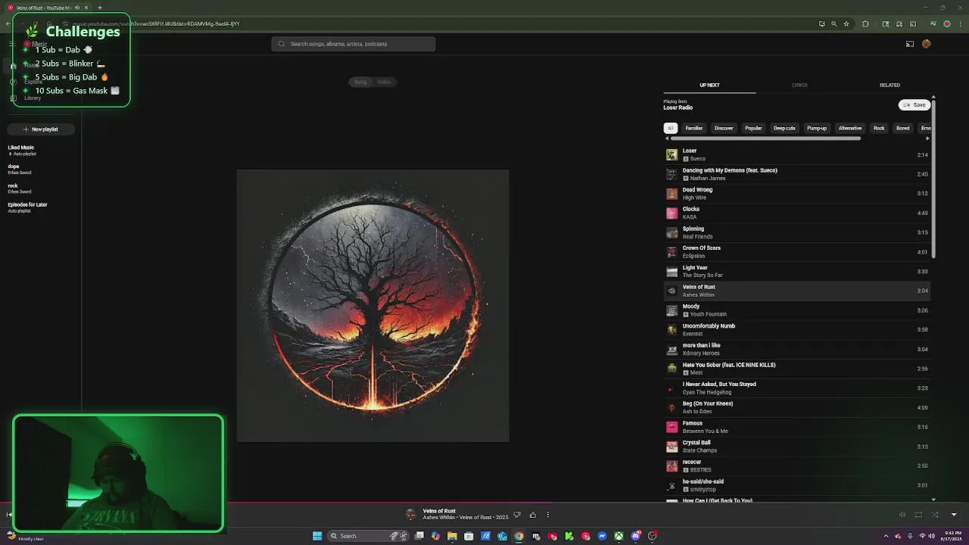
Task: Select the Bored filter chip
Action: pos(903,128)
